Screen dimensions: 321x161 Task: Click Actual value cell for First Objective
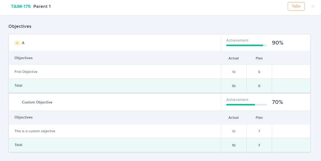[x=234, y=72]
